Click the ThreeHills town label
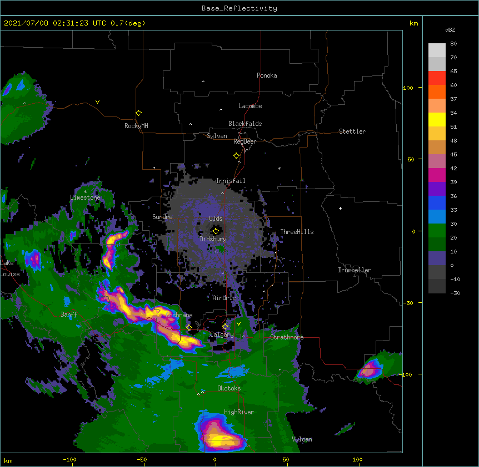Image resolution: width=479 pixels, height=467 pixels. pos(297,232)
